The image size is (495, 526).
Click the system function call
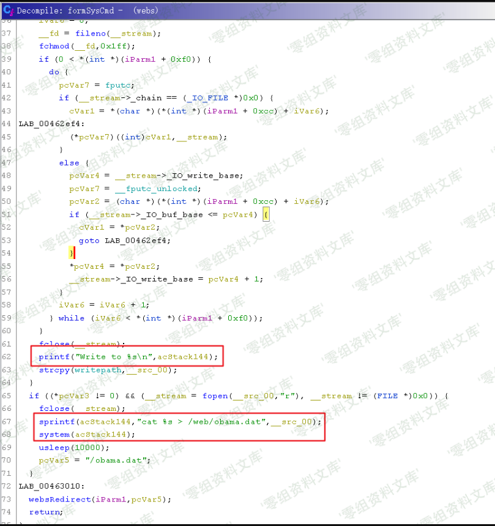coord(53,434)
